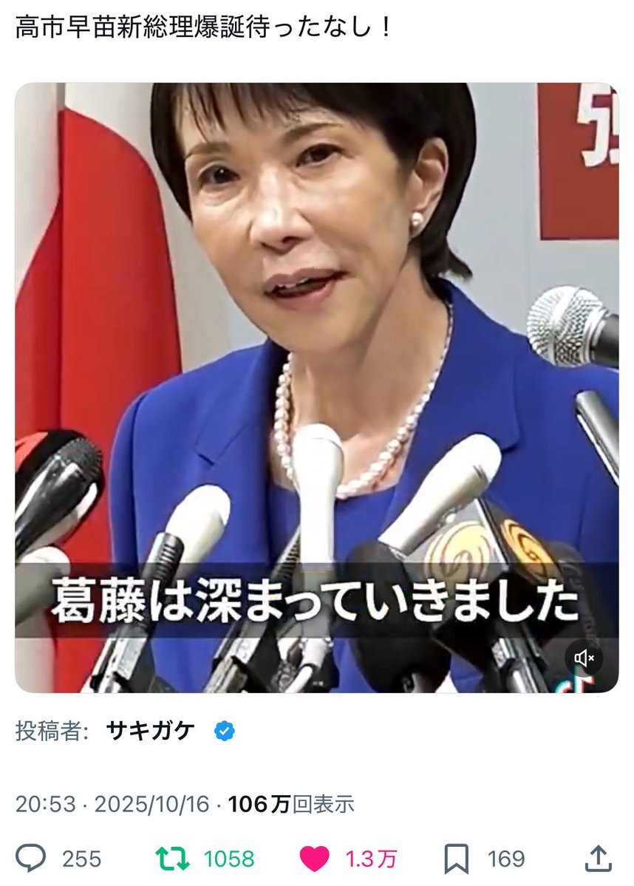Click the reply count 255
This screenshot has width=634, height=886.
point(81,859)
